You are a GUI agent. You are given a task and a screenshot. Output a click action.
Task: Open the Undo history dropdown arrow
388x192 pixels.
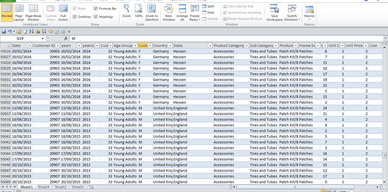coord(14,31)
